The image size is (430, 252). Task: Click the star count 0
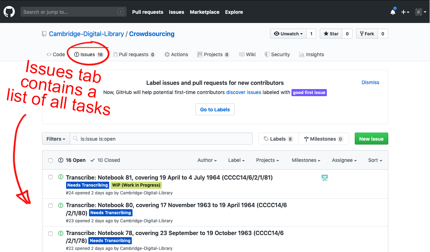tap(347, 34)
